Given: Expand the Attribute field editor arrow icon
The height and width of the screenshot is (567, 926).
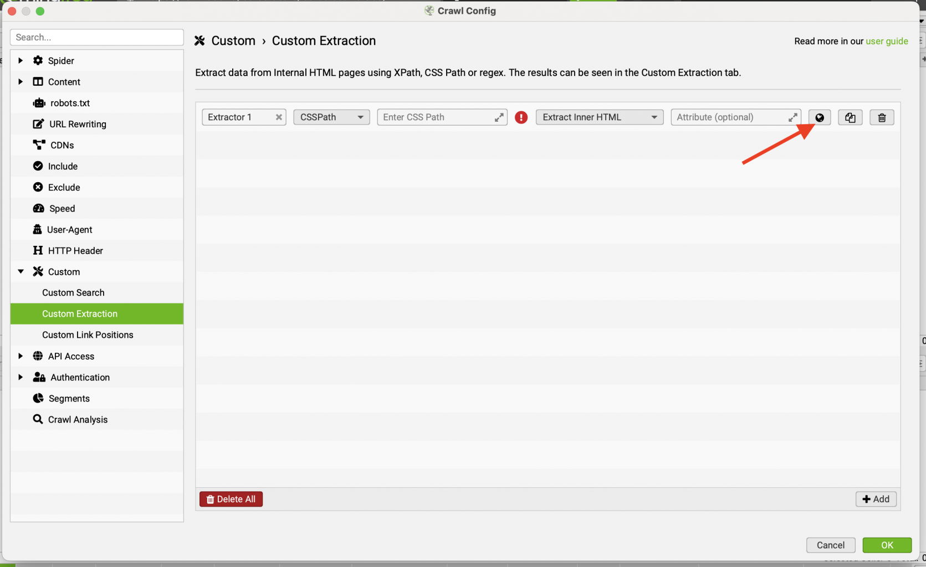Looking at the screenshot, I should (x=793, y=117).
